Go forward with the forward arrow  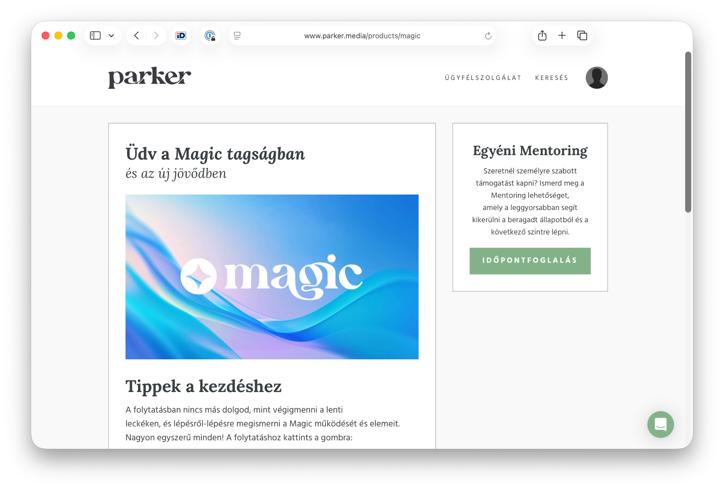[156, 35]
